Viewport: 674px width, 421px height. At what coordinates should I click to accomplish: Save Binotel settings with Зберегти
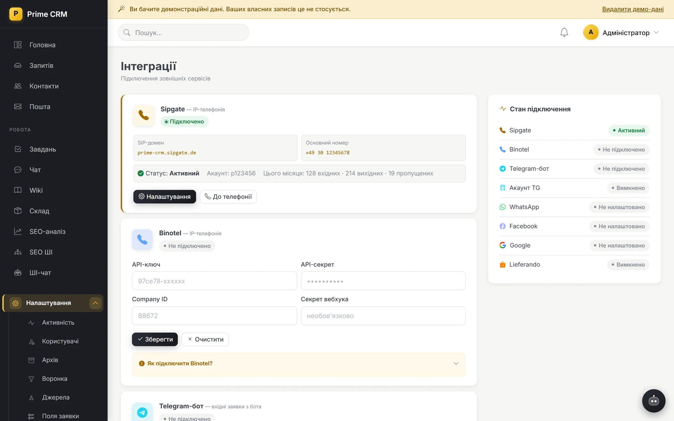point(155,339)
